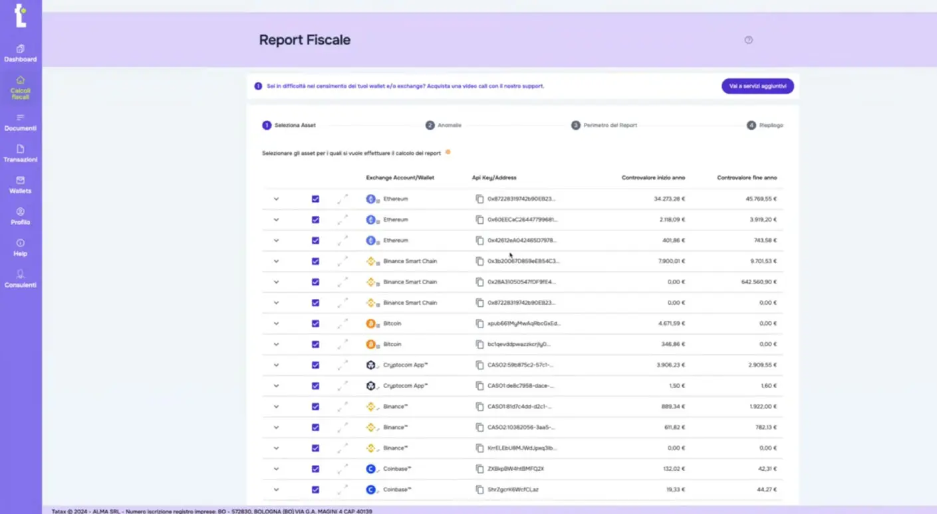Click the Tatax logo in the sidebar
Viewport: 937px width, 514px height.
click(21, 15)
